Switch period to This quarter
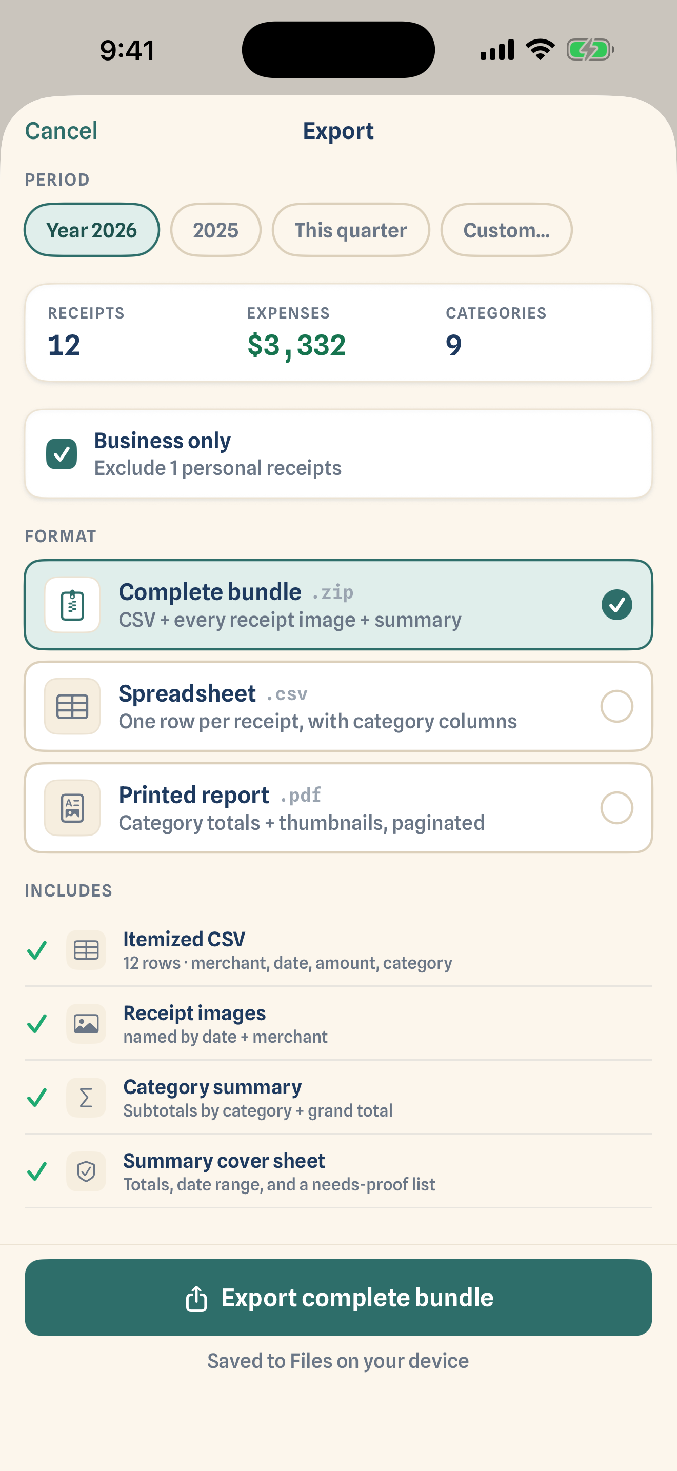This screenshot has height=1471, width=677. [351, 230]
